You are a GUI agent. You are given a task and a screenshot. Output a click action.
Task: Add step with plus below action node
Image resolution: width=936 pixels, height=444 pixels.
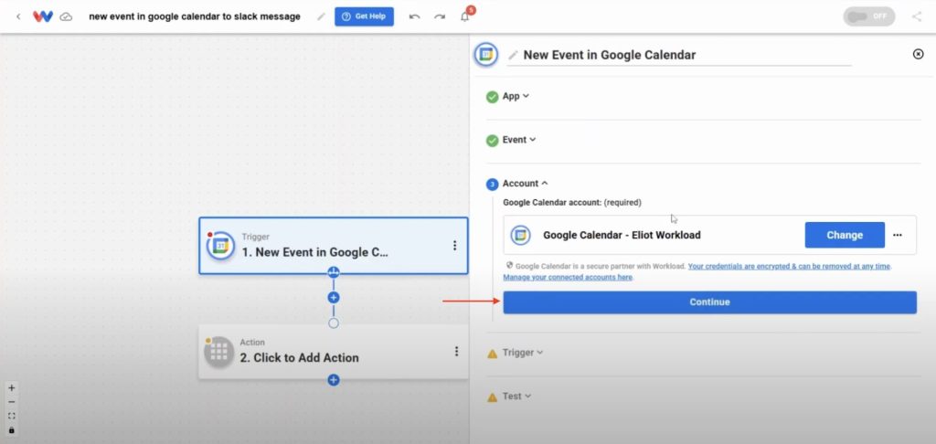[x=334, y=379]
